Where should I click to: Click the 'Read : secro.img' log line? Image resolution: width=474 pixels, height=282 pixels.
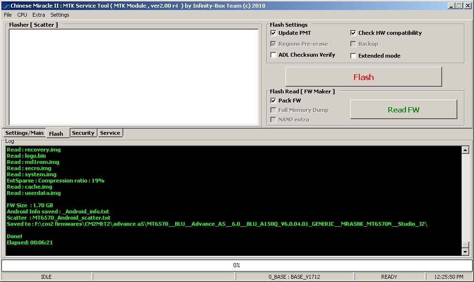[29, 168]
